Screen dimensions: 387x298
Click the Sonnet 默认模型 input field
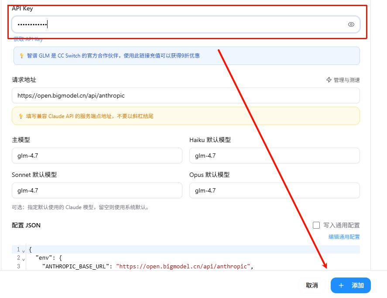[97, 190]
